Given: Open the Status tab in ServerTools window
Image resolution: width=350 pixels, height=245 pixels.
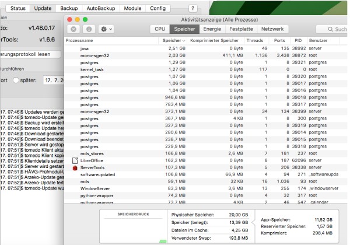Looking at the screenshot, I should pos(18,9).
